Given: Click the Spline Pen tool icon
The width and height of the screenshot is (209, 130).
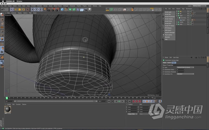Looking at the screenshot, I should coord(66,10).
